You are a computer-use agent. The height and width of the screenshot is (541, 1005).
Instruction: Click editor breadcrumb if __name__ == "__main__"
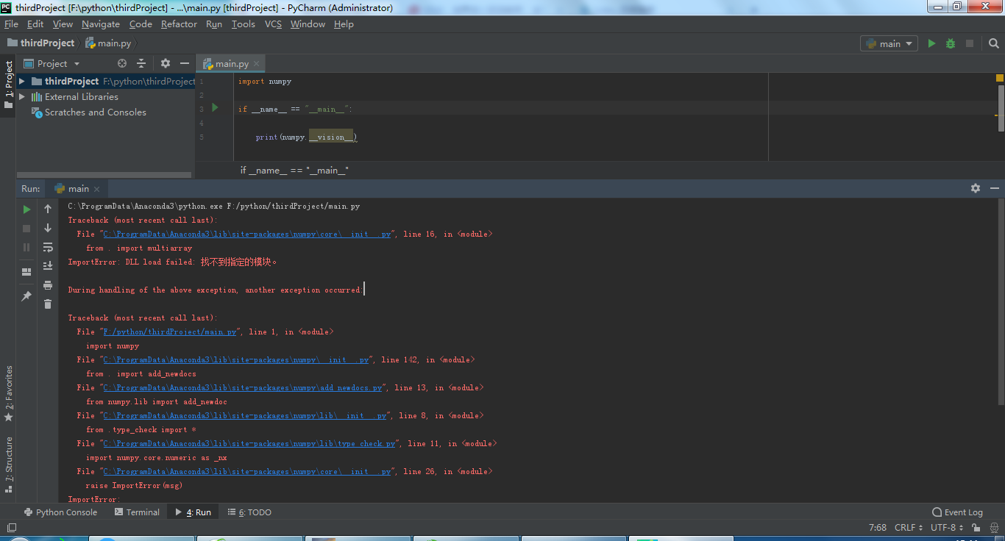[294, 171]
